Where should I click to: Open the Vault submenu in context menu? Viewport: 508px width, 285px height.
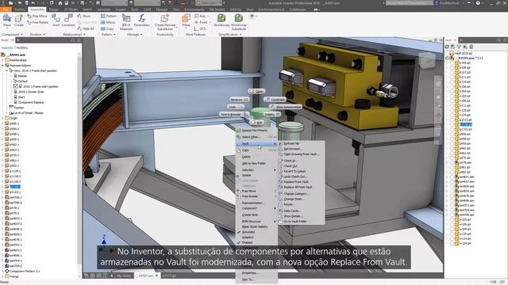click(x=256, y=143)
